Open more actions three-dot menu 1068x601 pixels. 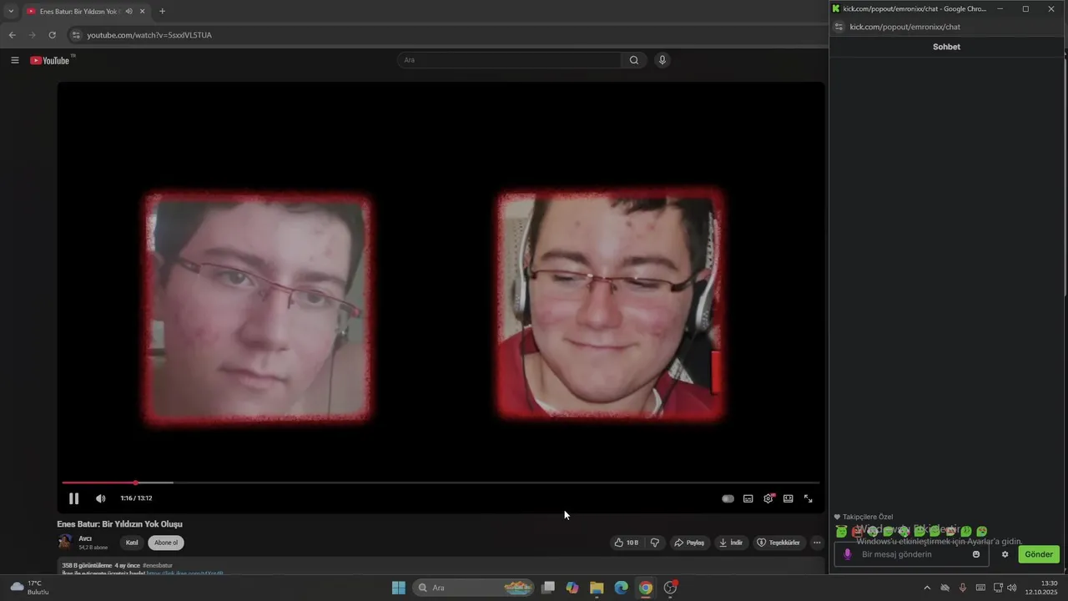[817, 543]
